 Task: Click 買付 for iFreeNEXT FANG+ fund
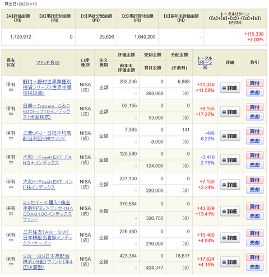[x=254, y=155]
